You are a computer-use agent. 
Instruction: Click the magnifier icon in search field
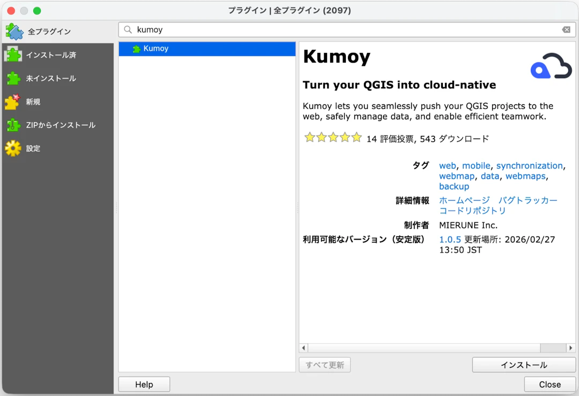(128, 29)
